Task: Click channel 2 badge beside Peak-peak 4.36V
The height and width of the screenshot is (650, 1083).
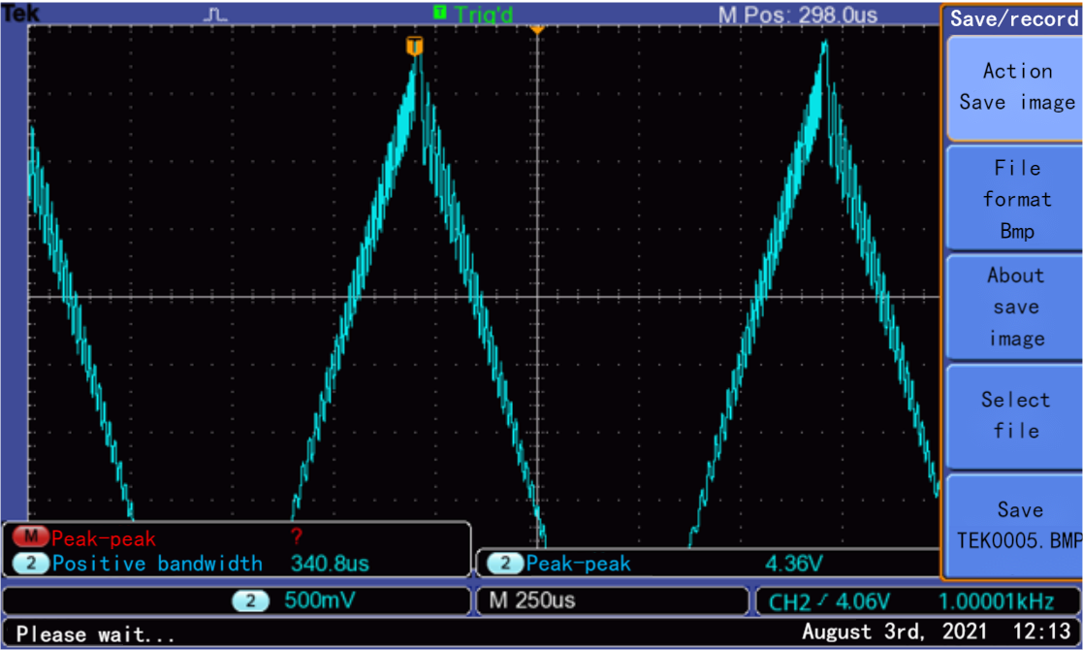Action: point(504,564)
